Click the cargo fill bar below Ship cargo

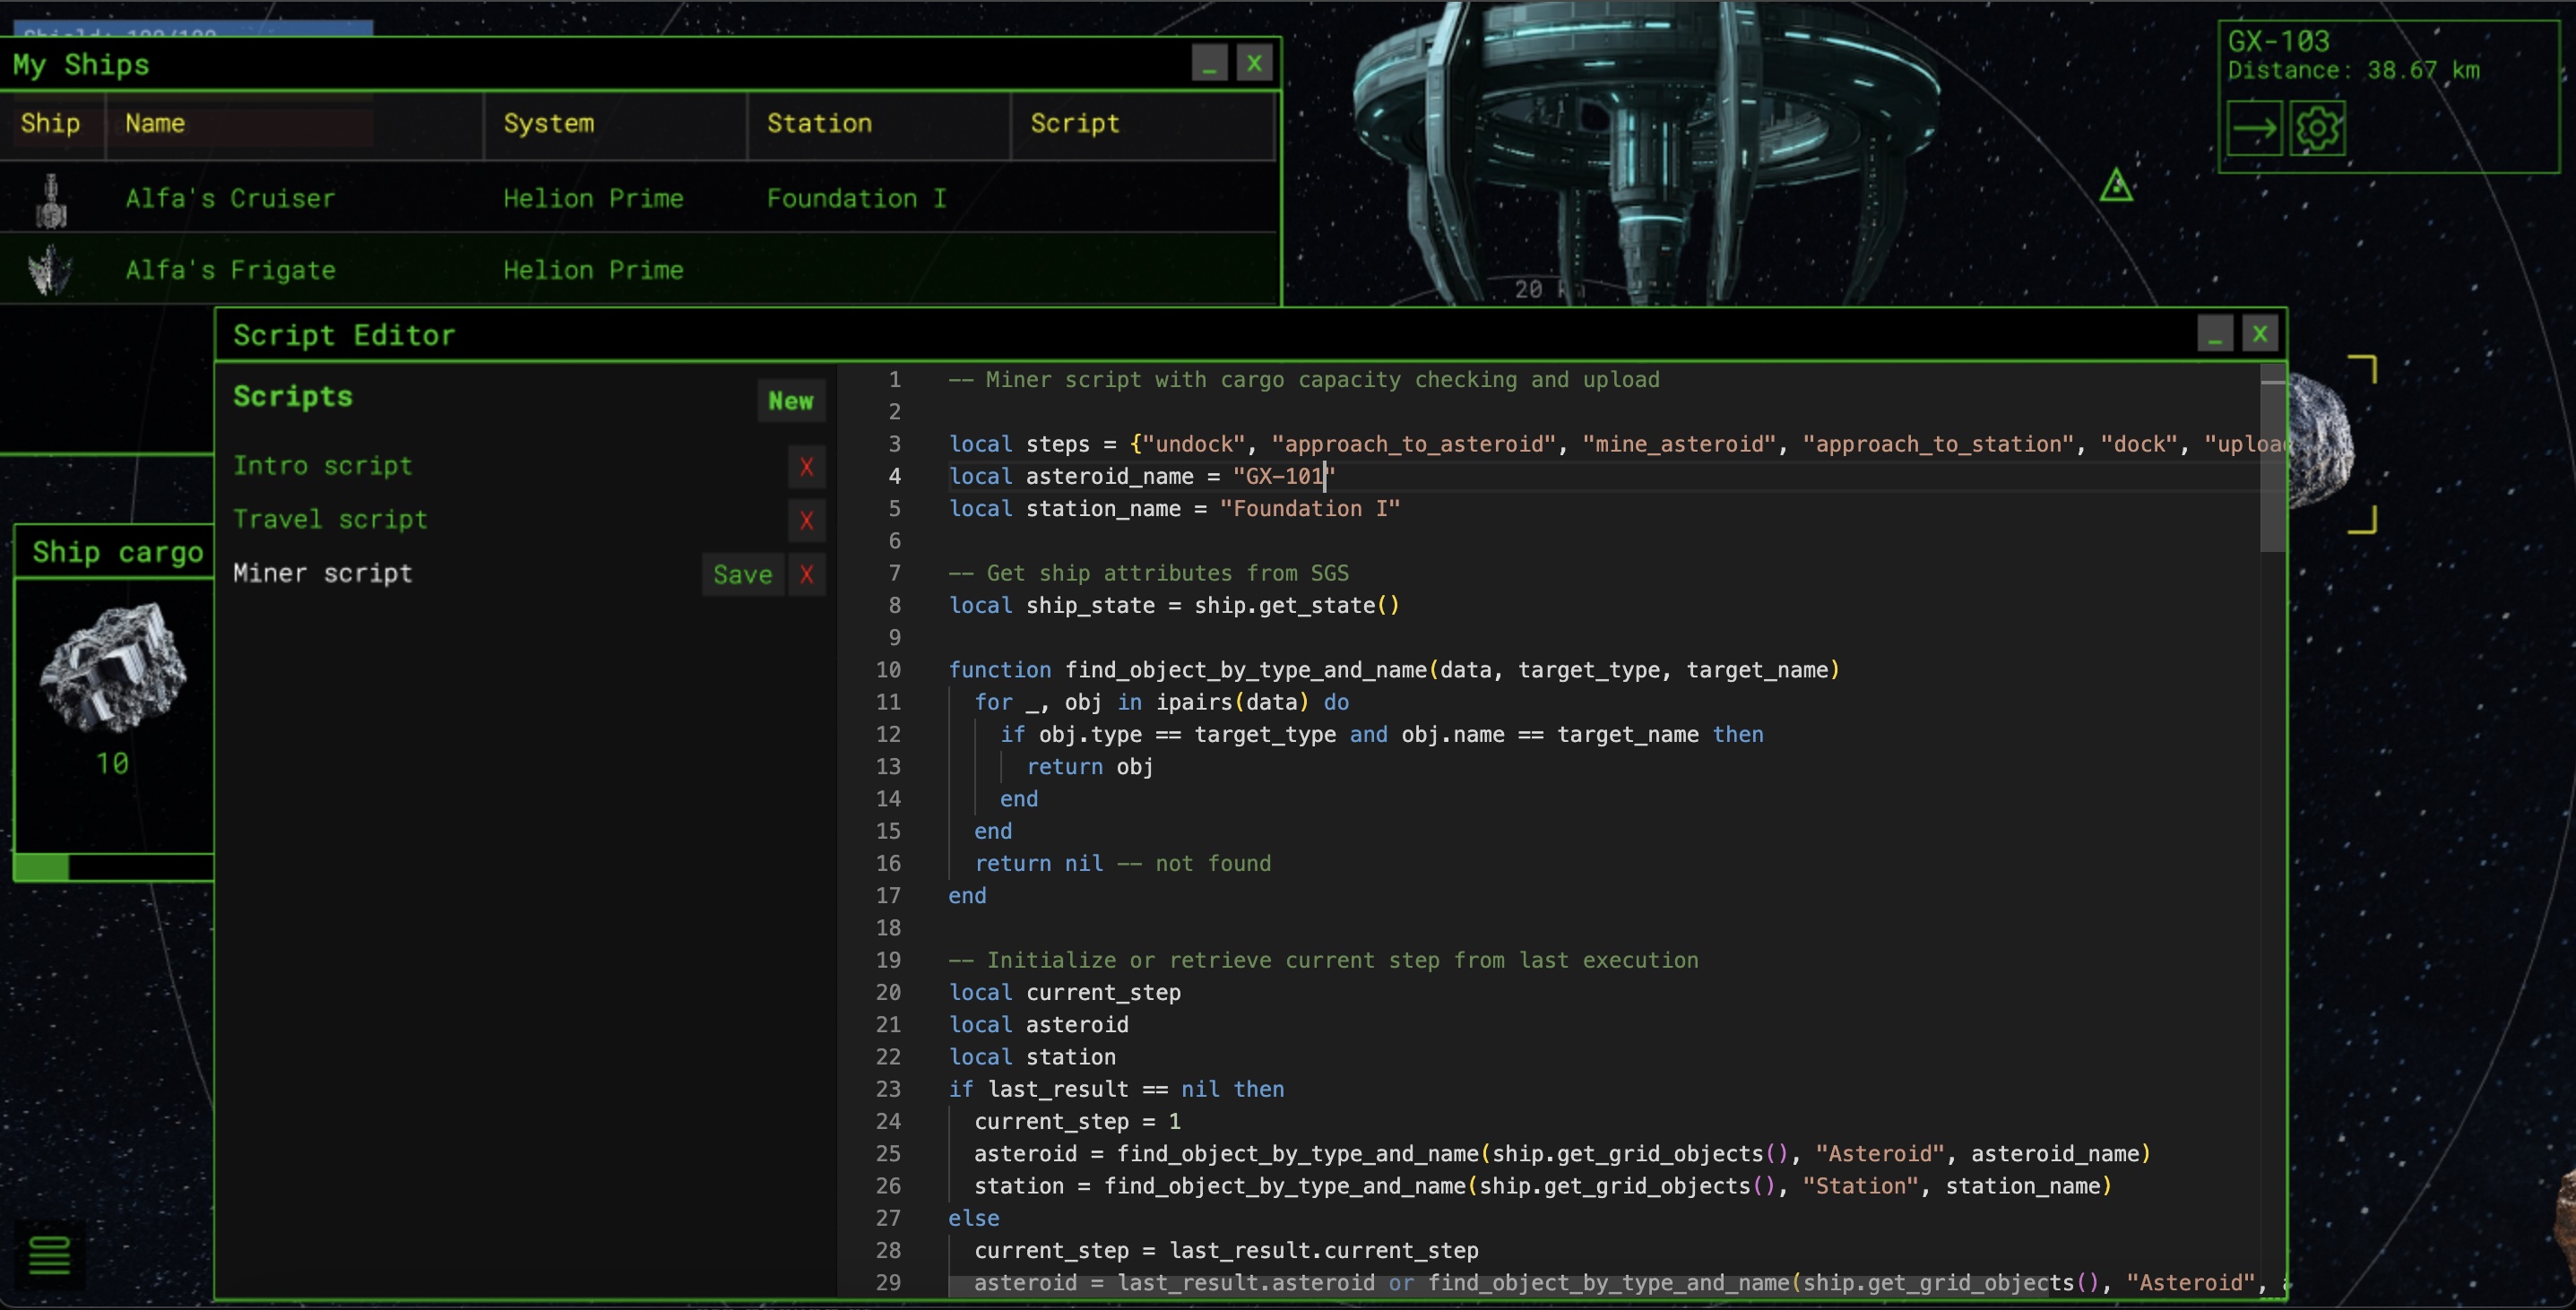click(x=113, y=868)
